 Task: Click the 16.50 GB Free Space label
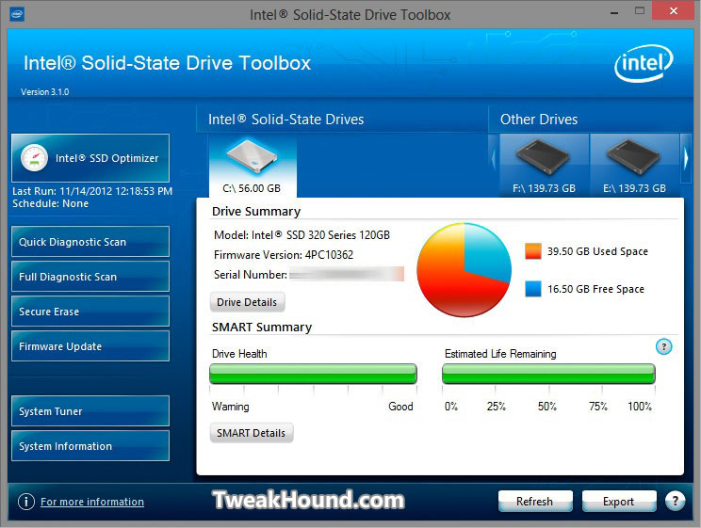(x=595, y=289)
